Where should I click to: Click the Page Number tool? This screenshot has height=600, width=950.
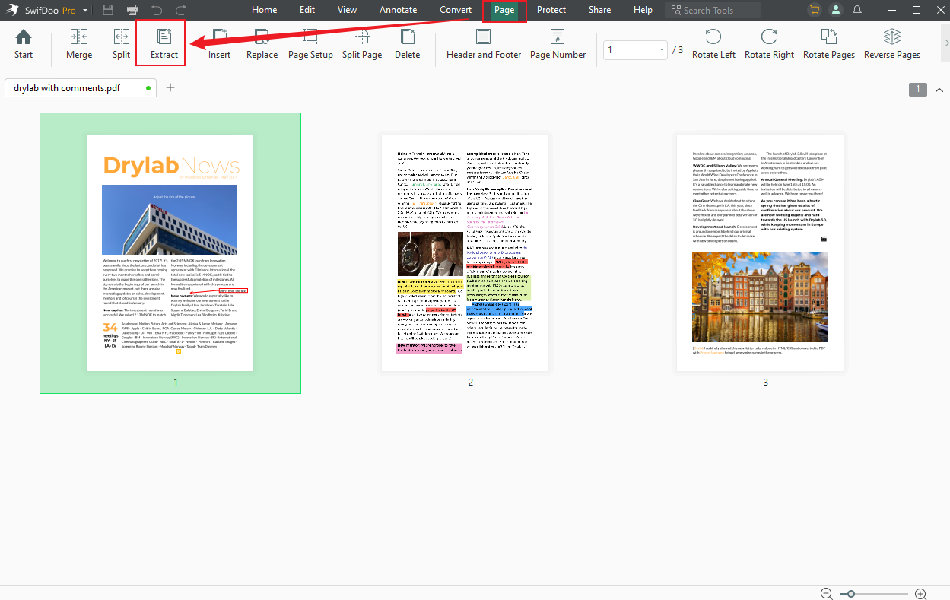(x=558, y=43)
